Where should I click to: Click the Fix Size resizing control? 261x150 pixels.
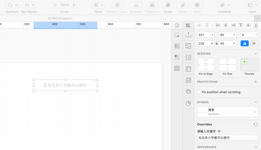[x=228, y=65]
